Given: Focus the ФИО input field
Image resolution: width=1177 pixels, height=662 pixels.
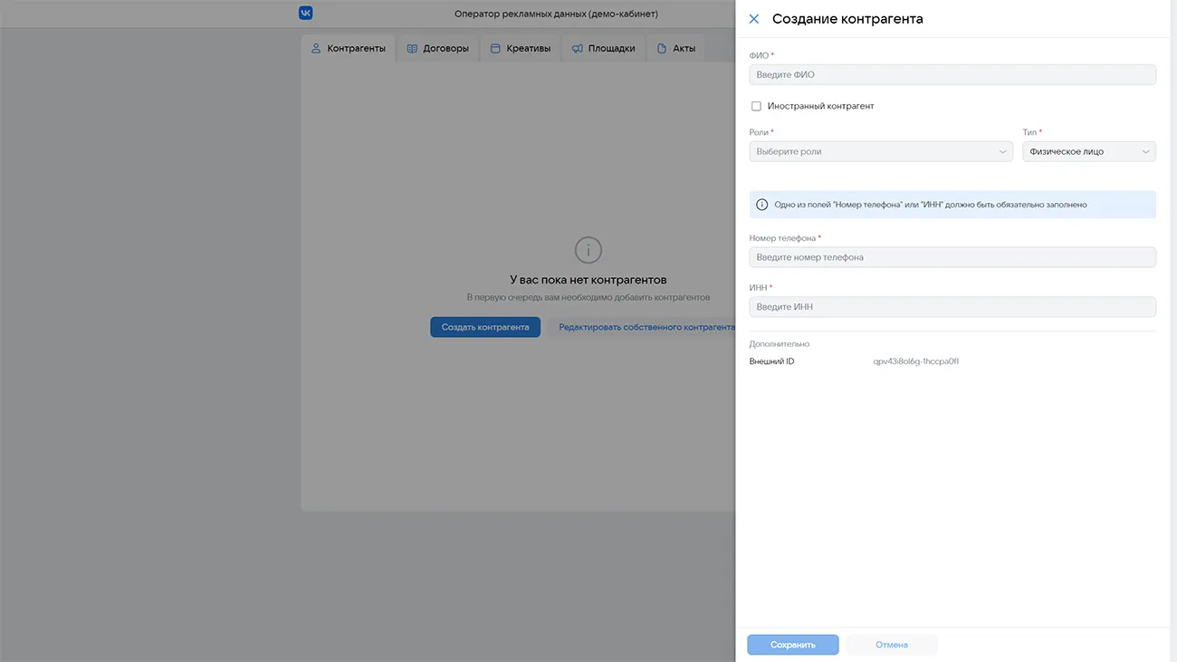Looking at the screenshot, I should click(x=952, y=75).
